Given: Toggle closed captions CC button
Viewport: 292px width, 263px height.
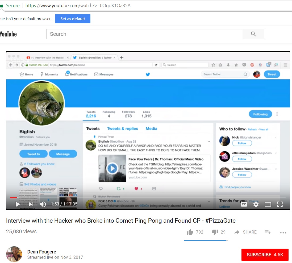Looking at the screenshot, I should coord(244,204).
